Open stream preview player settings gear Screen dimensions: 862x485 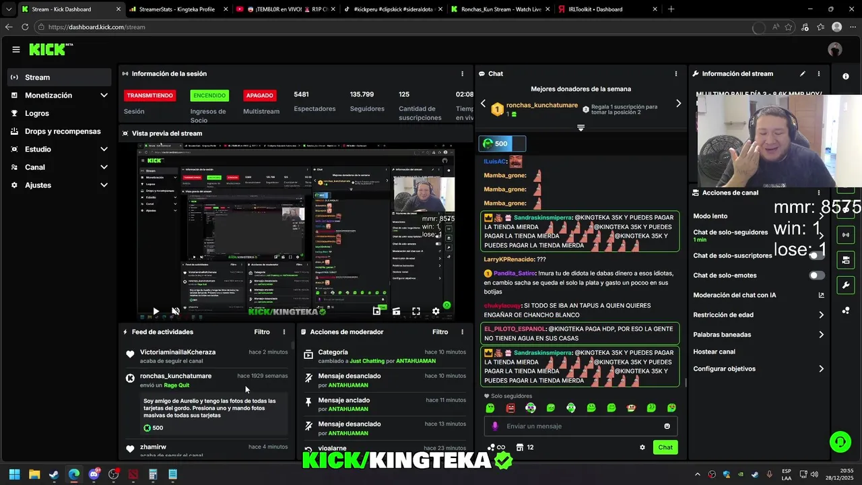tap(436, 311)
